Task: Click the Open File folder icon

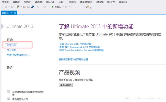Action: [24, 7]
